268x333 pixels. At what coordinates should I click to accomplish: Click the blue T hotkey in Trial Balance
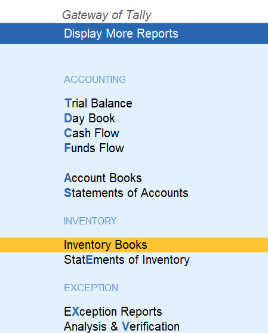(68, 103)
